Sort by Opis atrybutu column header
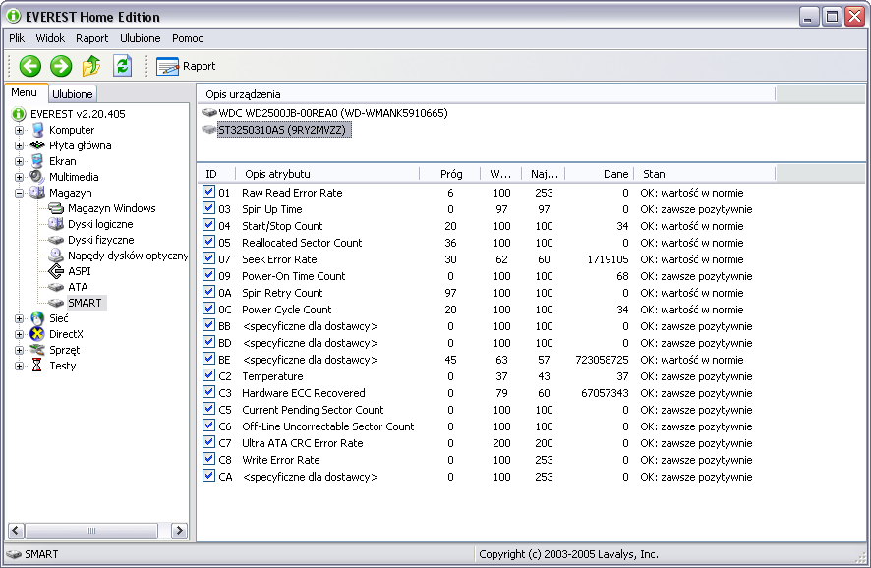This screenshot has width=871, height=568. point(327,174)
